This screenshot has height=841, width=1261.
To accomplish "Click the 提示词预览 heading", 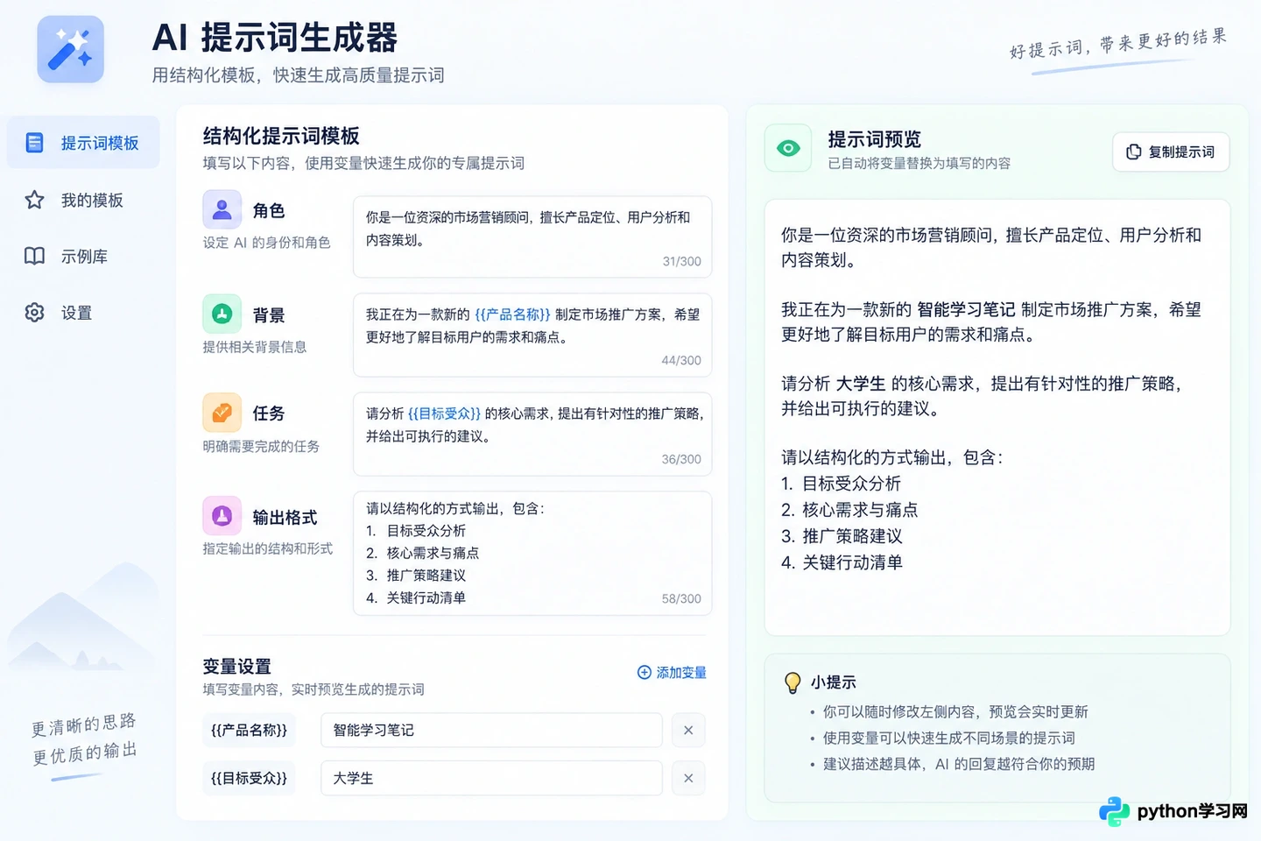I will (875, 139).
